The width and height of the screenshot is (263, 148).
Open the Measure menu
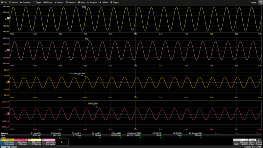tap(71, 2)
